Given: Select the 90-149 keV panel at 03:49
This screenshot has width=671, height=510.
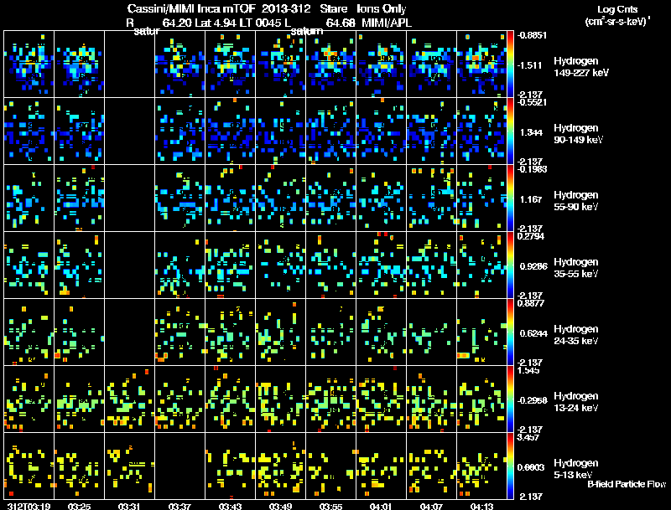Looking at the screenshot, I should click(x=281, y=131).
